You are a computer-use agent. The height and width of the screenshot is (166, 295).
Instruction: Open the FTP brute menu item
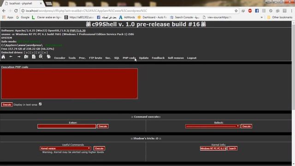pos(95,58)
